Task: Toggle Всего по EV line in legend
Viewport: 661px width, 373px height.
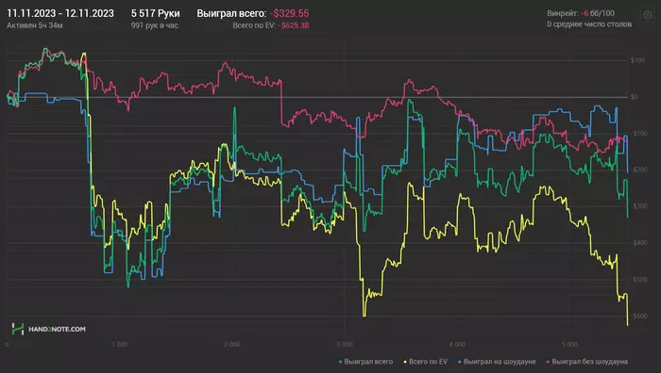Action: point(428,362)
